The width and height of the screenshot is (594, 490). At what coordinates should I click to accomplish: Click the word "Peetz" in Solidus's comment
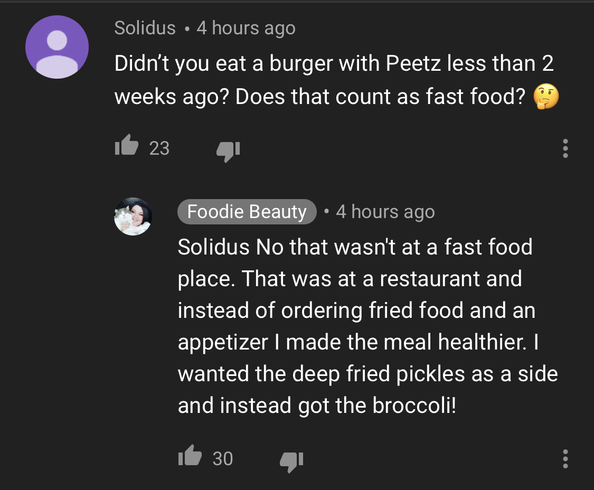click(x=413, y=63)
